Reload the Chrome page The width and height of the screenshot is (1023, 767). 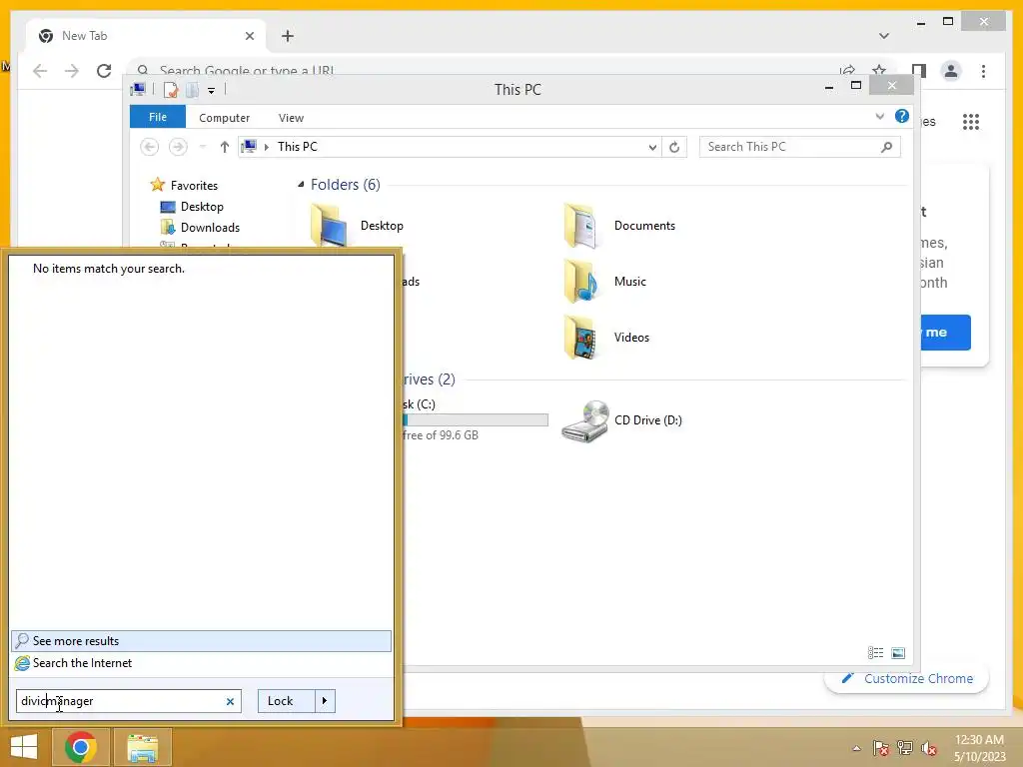pyautogui.click(x=104, y=71)
